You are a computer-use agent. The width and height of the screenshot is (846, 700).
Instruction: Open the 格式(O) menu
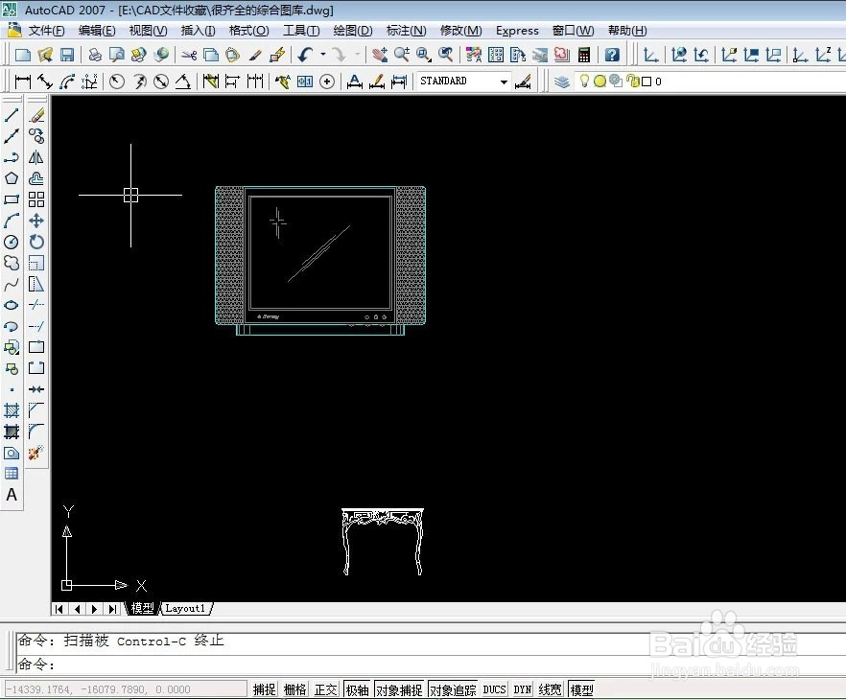point(248,31)
